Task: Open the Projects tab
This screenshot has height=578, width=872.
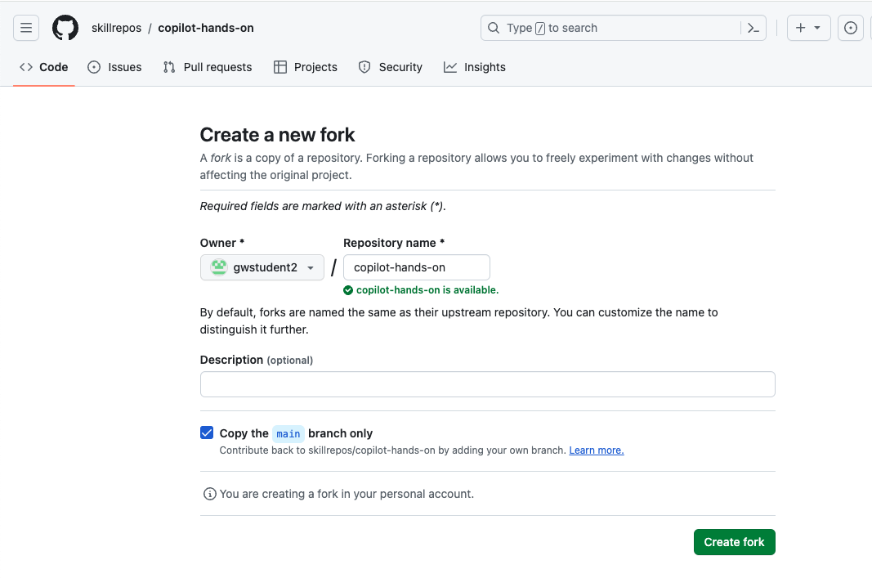Action: tap(306, 67)
